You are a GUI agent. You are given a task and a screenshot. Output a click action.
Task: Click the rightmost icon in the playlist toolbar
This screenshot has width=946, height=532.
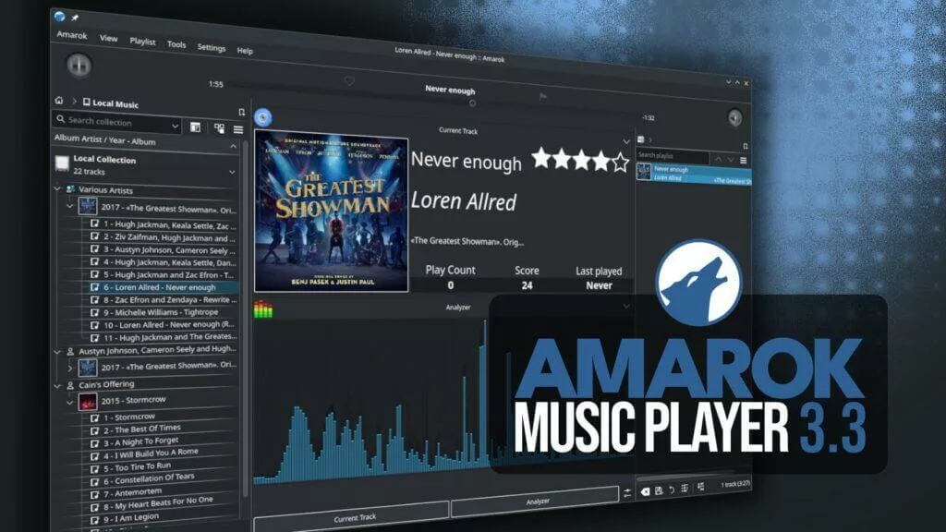700,486
